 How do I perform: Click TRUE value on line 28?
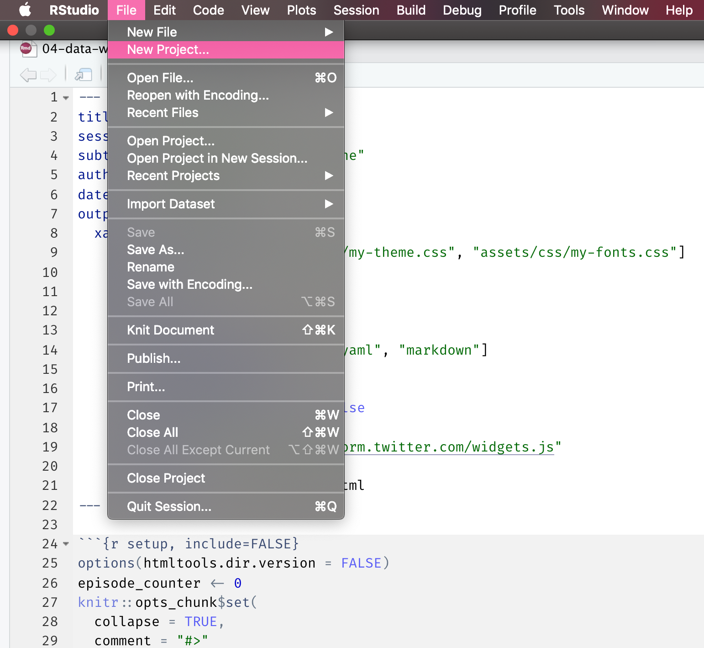tap(200, 621)
